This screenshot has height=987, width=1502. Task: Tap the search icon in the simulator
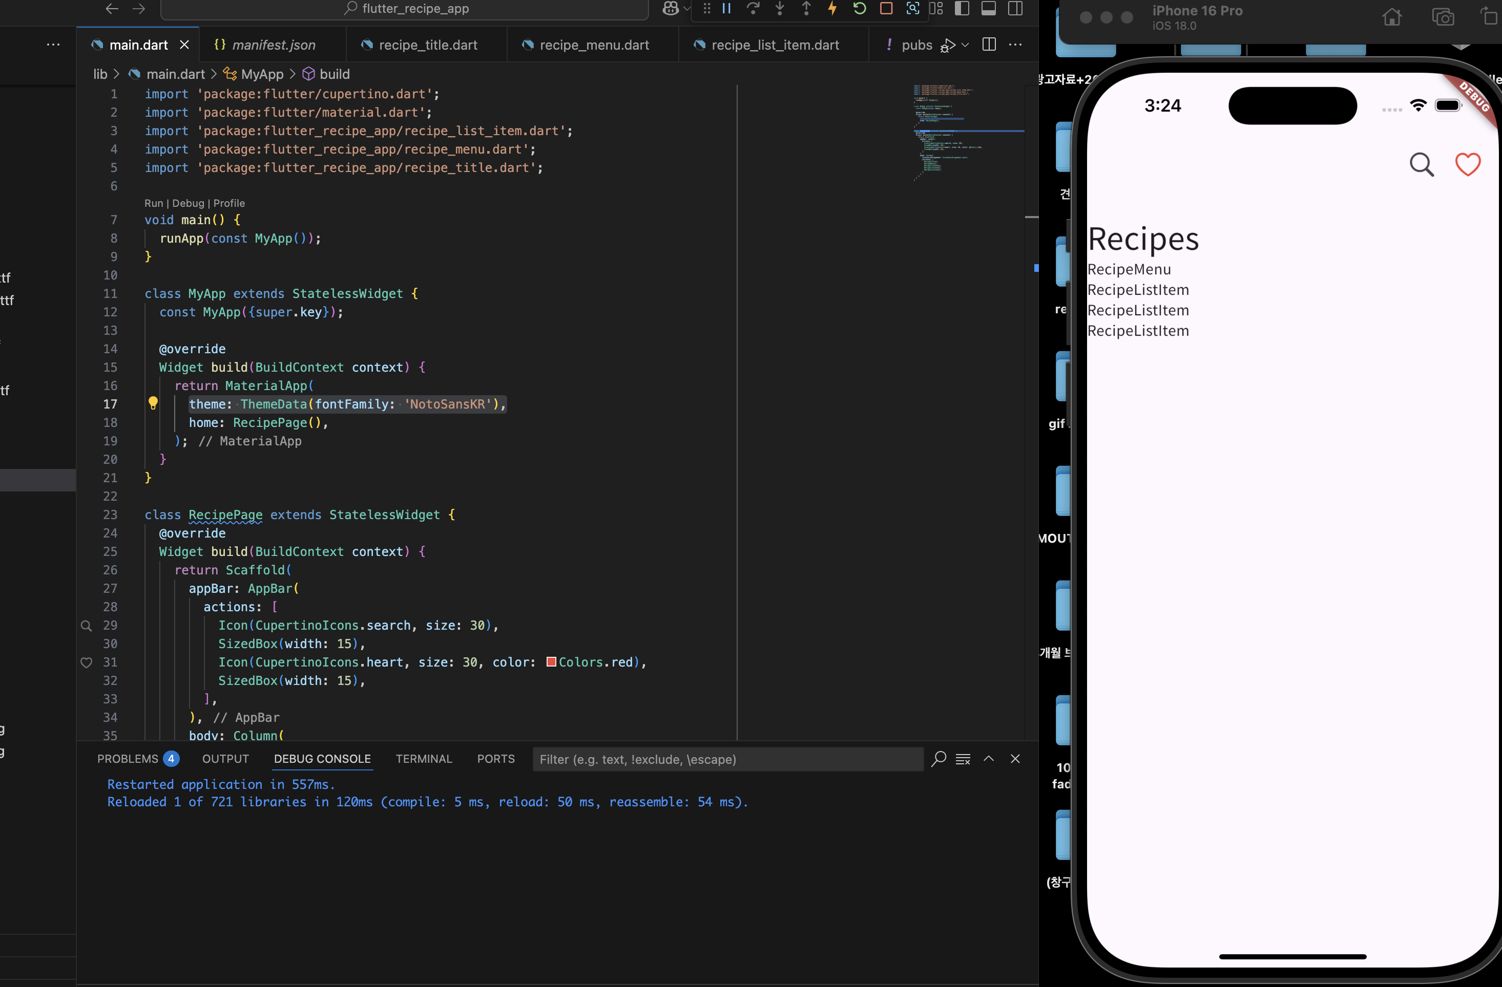(x=1421, y=165)
